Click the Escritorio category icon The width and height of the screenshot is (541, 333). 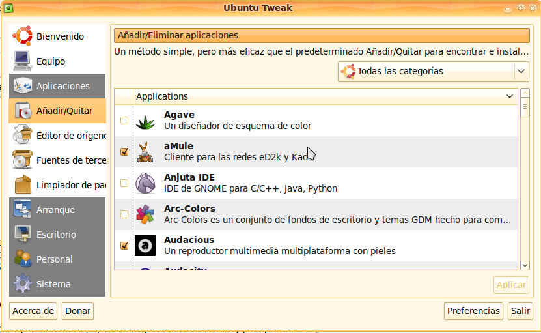click(23, 234)
